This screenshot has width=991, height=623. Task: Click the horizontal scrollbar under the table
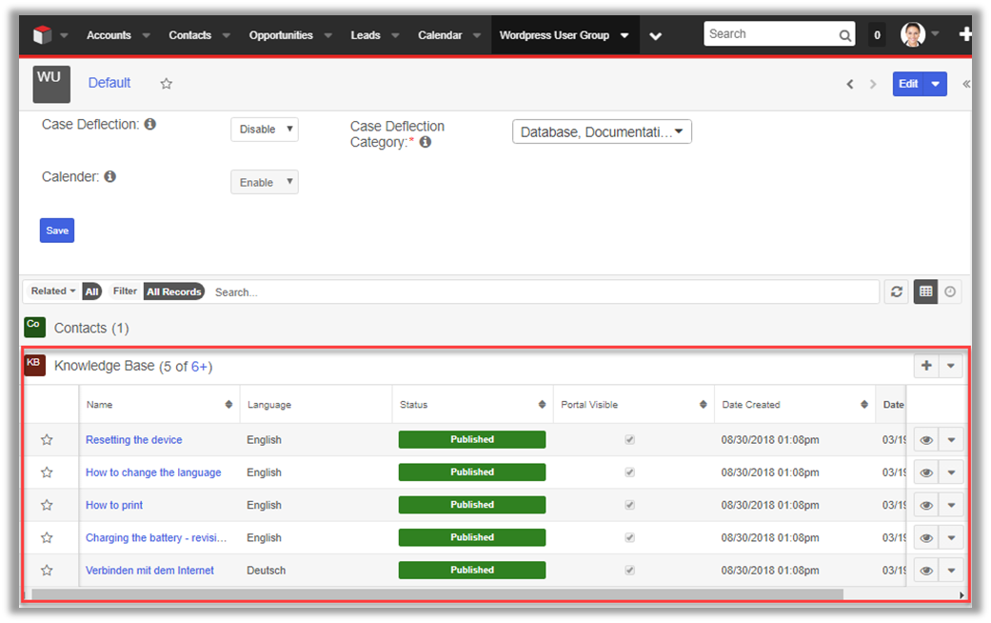point(438,594)
